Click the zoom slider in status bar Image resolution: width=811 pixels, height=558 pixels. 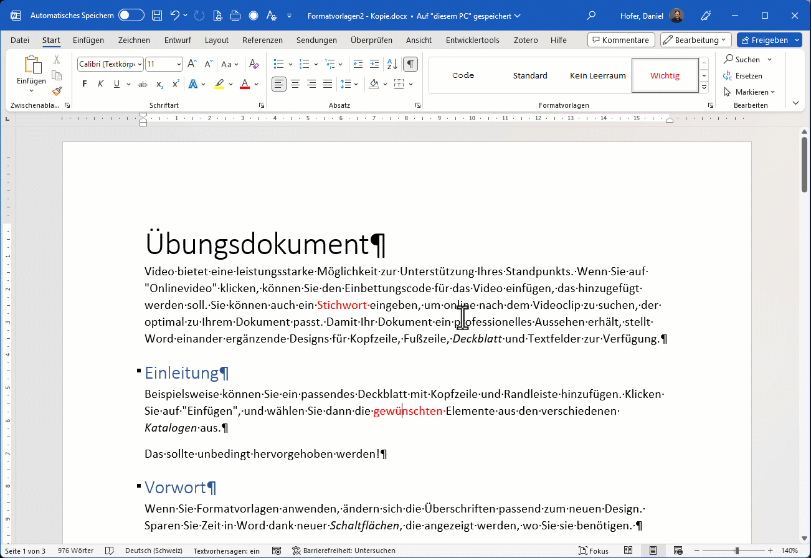737,551
